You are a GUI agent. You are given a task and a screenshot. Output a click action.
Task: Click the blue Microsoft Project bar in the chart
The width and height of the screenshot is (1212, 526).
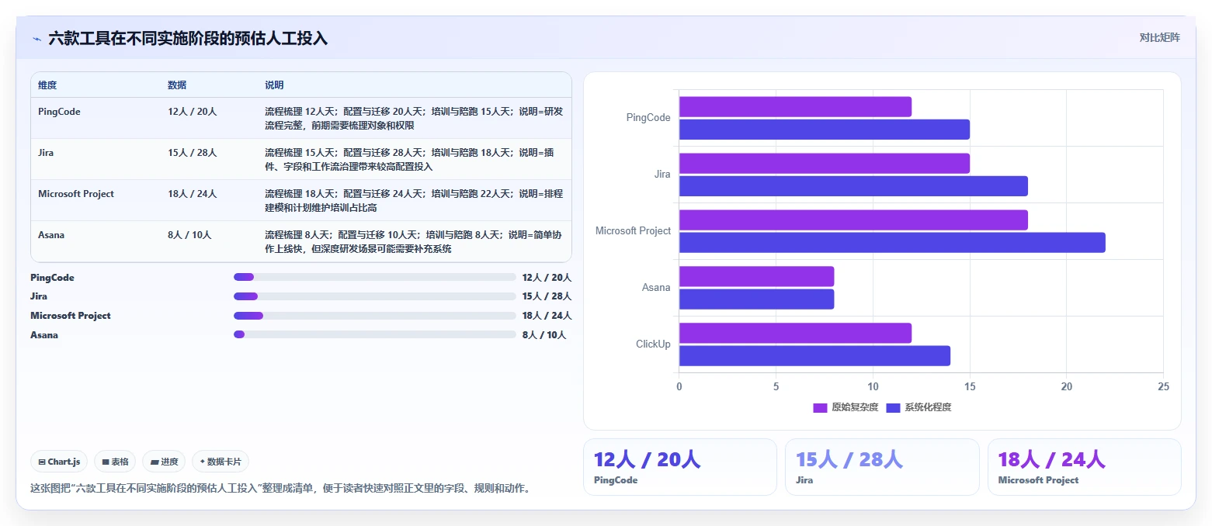click(892, 243)
